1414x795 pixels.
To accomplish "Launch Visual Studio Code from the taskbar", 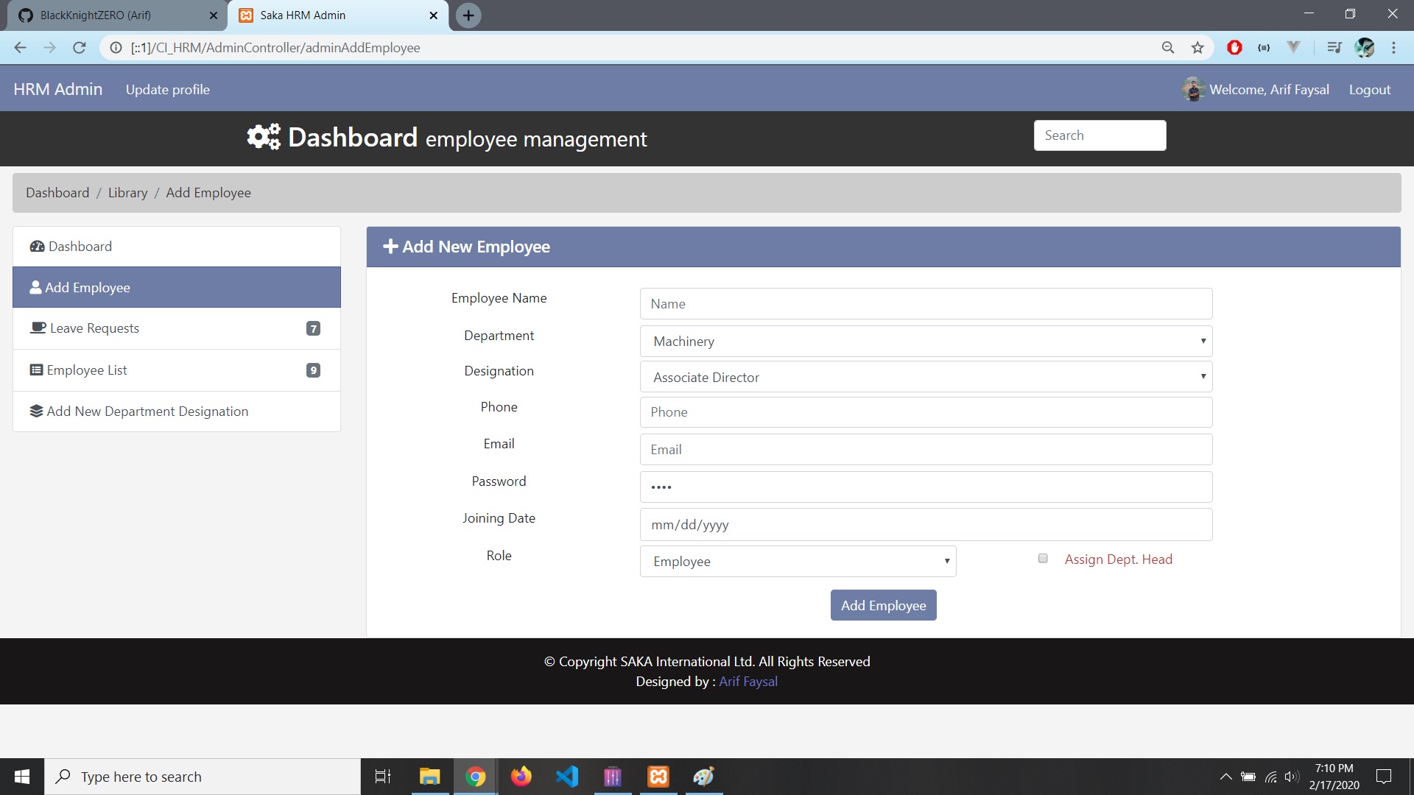I will [x=567, y=776].
